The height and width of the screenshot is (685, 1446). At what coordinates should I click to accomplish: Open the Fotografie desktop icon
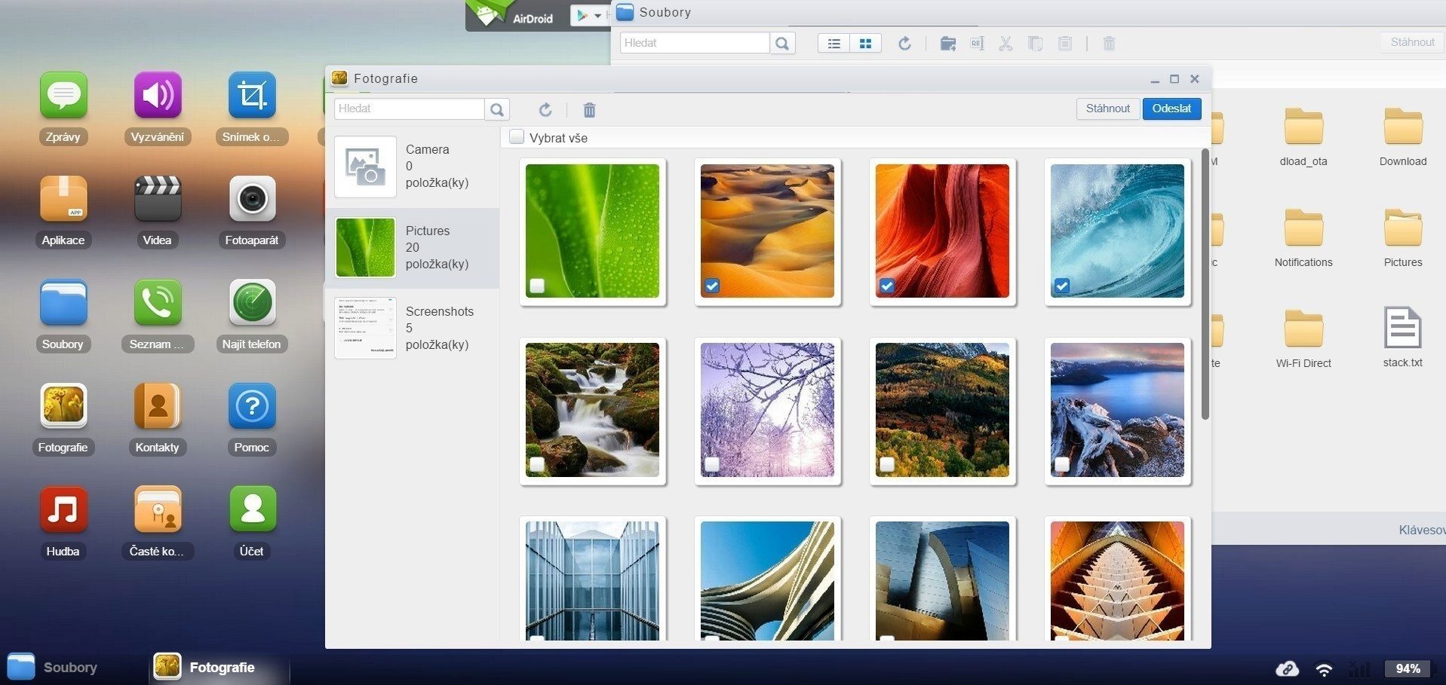(x=63, y=405)
